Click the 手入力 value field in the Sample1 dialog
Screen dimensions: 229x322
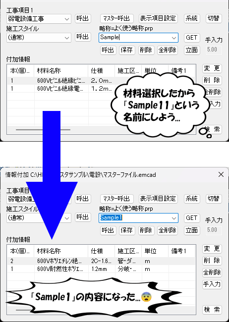point(214,230)
